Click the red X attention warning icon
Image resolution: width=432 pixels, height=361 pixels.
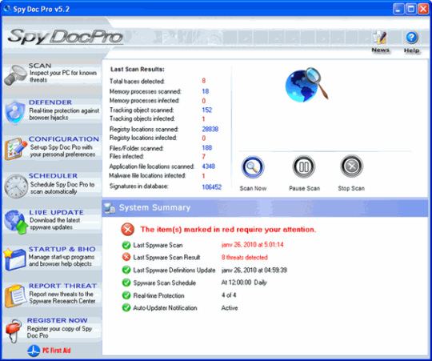127,229
